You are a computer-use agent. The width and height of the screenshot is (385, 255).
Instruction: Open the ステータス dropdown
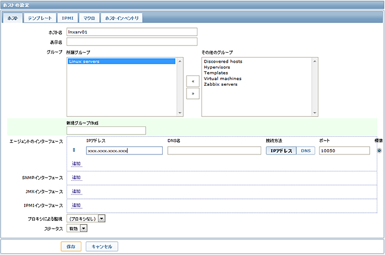coord(84,227)
